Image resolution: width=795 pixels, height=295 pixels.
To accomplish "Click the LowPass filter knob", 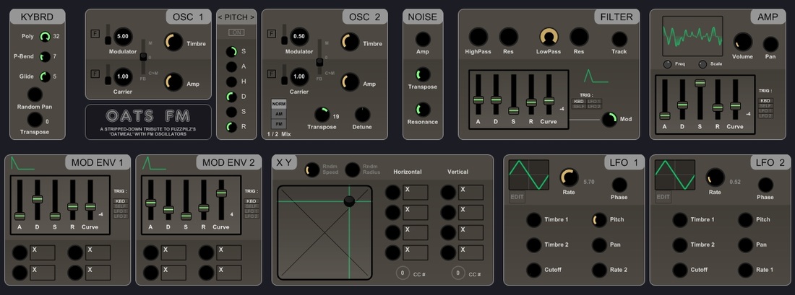I will tap(549, 37).
